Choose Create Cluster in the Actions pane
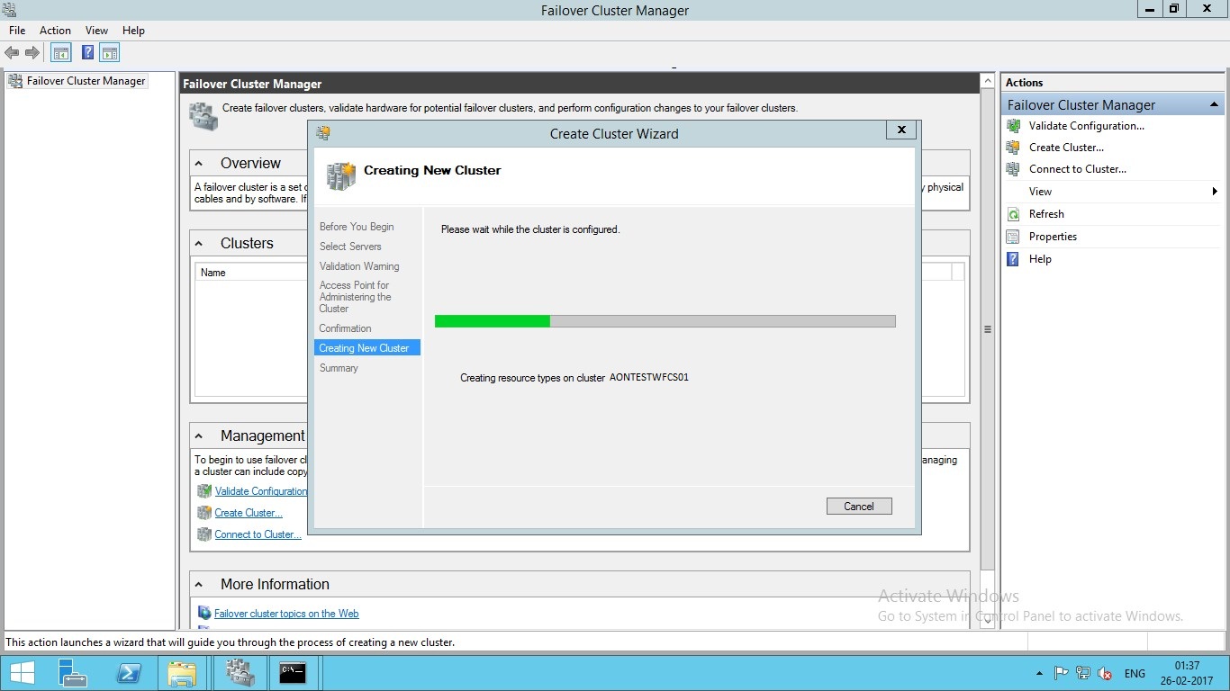This screenshot has height=691, width=1230. (1066, 148)
